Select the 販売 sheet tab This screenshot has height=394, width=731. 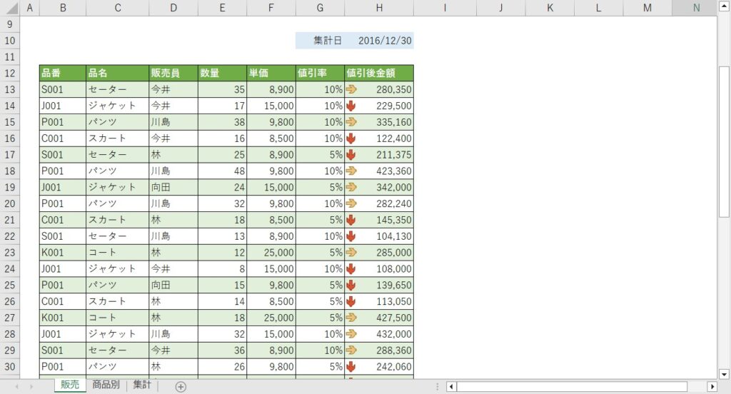point(70,385)
